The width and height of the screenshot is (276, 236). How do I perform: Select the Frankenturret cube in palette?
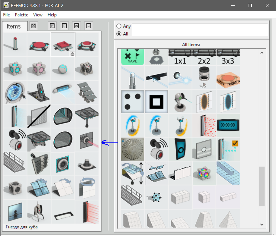pyautogui.click(x=87, y=68)
